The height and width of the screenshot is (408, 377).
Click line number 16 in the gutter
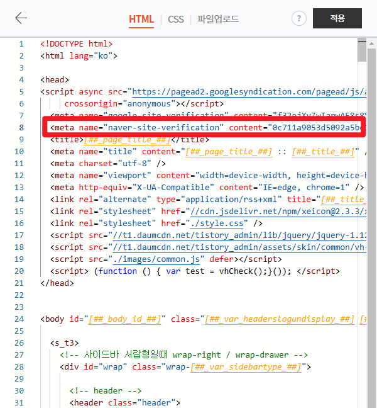click(x=19, y=224)
